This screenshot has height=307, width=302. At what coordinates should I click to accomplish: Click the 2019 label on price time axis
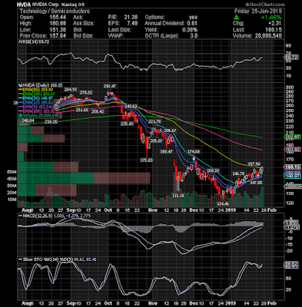[x=230, y=210]
